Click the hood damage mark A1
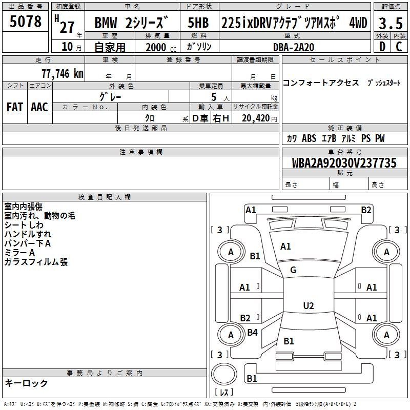Screen dimensions: 410x410 pyautogui.click(x=285, y=247)
